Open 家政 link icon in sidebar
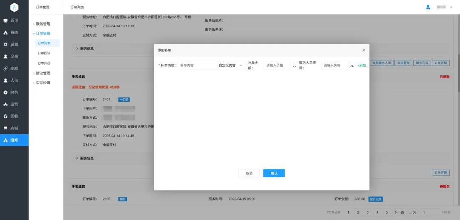Screen dimensions: 460x220 coord(6,68)
